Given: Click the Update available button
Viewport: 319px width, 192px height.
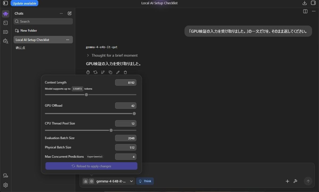Looking at the screenshot, I should point(24,3).
